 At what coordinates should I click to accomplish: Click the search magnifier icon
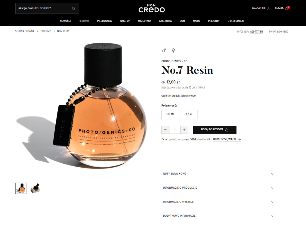coord(73,8)
